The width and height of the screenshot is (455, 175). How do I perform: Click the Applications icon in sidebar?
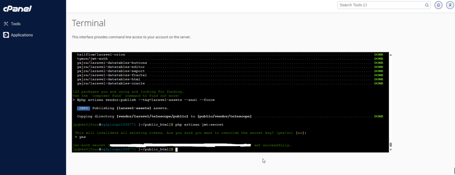click(x=6, y=35)
